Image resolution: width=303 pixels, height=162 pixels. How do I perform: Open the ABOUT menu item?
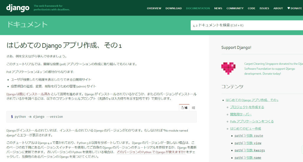(278, 8)
